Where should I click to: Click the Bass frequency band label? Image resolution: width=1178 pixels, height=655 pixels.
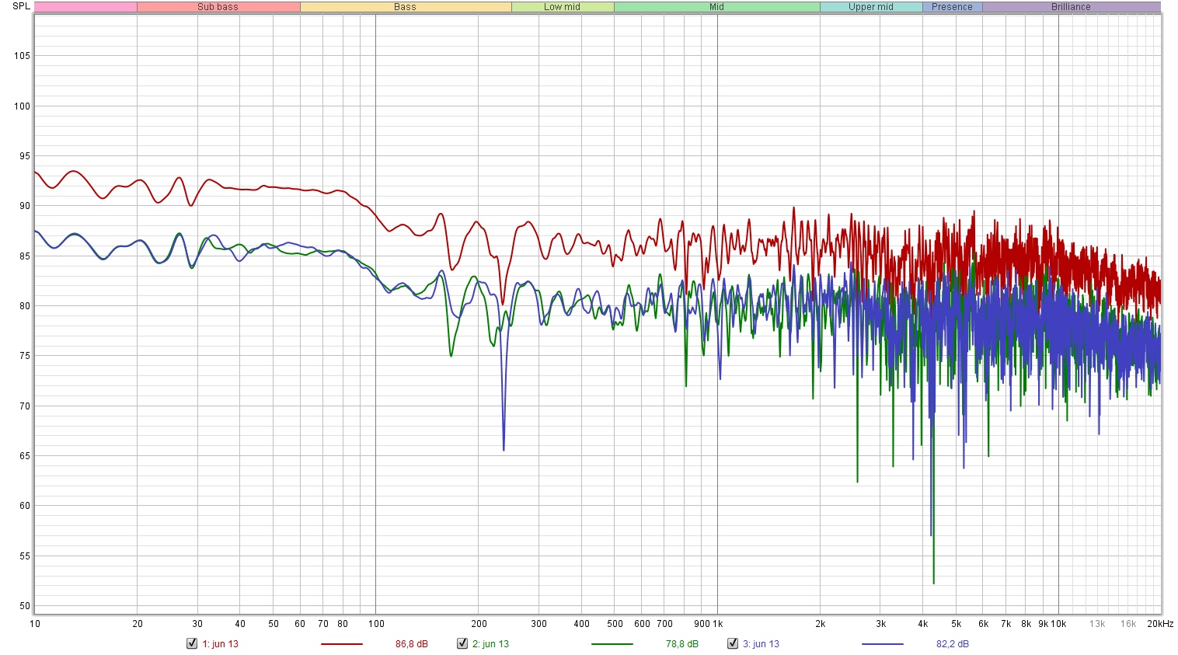coord(405,7)
